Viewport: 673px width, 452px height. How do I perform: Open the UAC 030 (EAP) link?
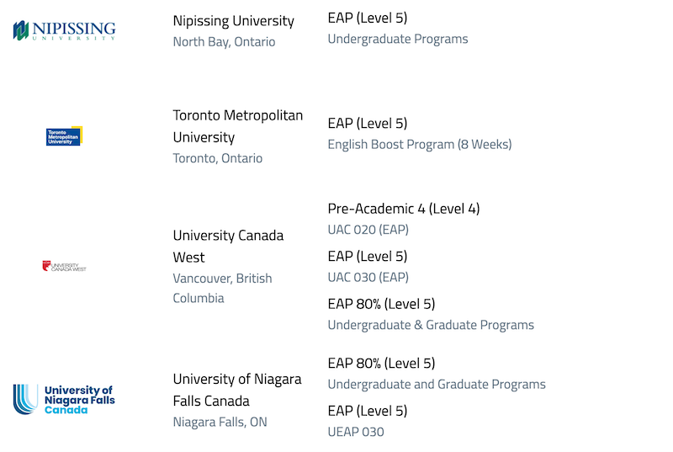pyautogui.click(x=368, y=277)
